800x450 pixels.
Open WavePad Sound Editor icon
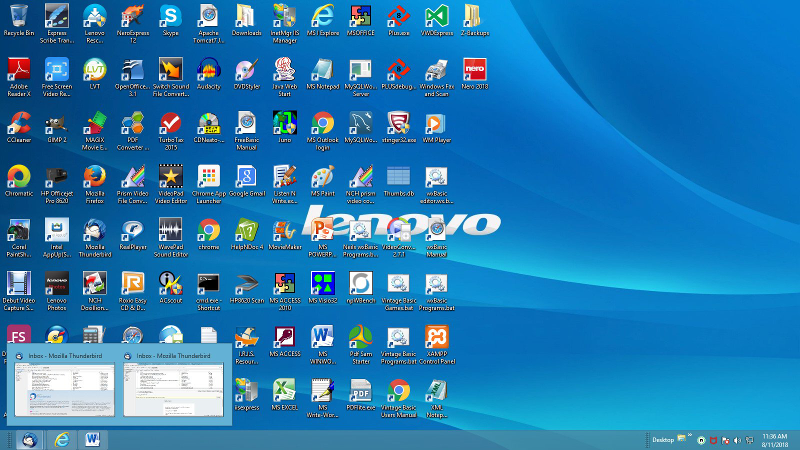point(171,238)
